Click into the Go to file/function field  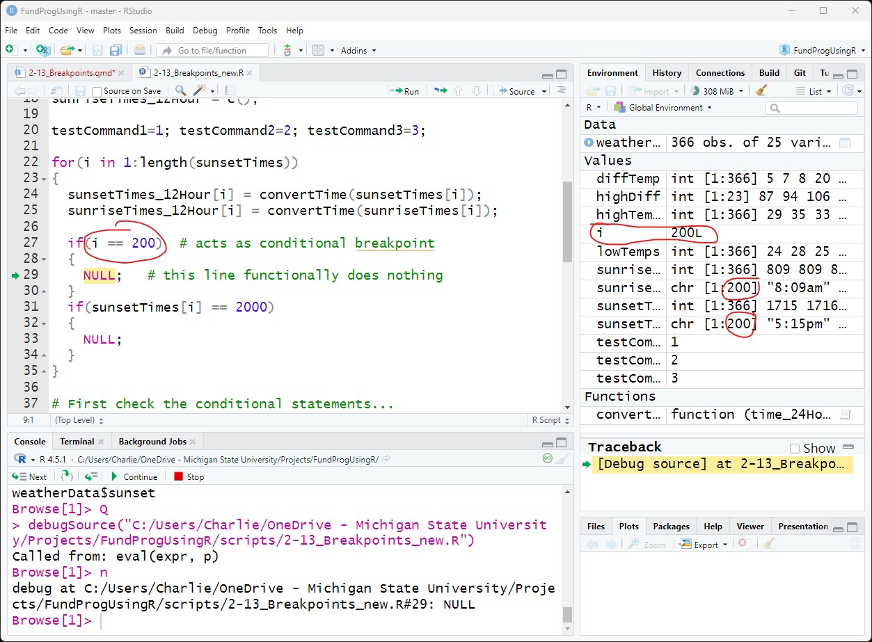212,50
